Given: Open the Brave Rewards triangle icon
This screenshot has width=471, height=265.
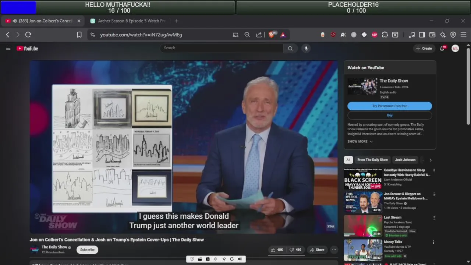Looking at the screenshot, I should tap(283, 35).
